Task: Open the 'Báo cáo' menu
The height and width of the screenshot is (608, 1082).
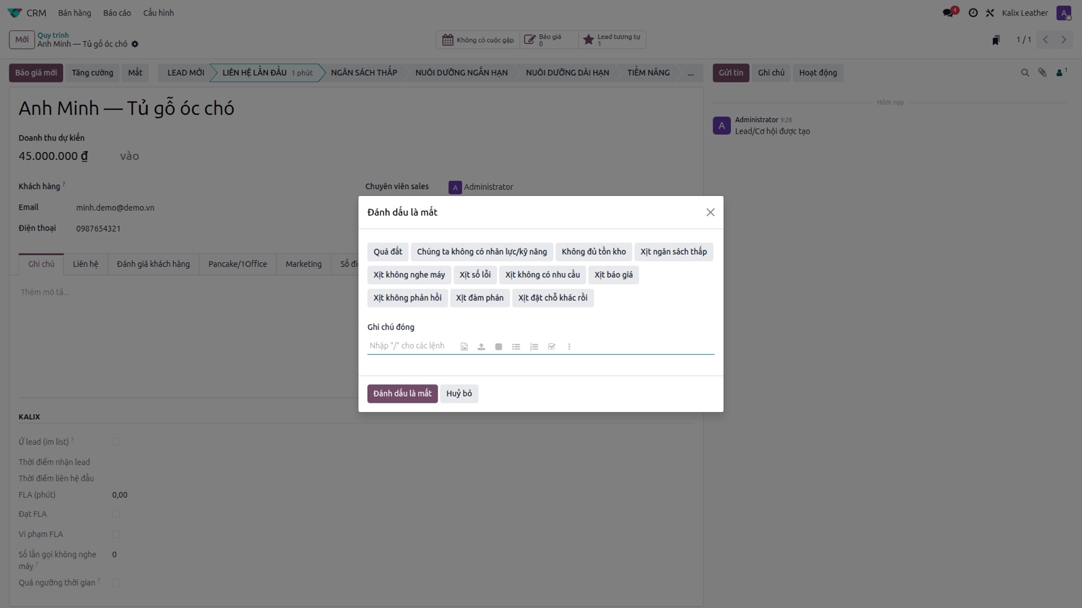Action: [x=117, y=13]
